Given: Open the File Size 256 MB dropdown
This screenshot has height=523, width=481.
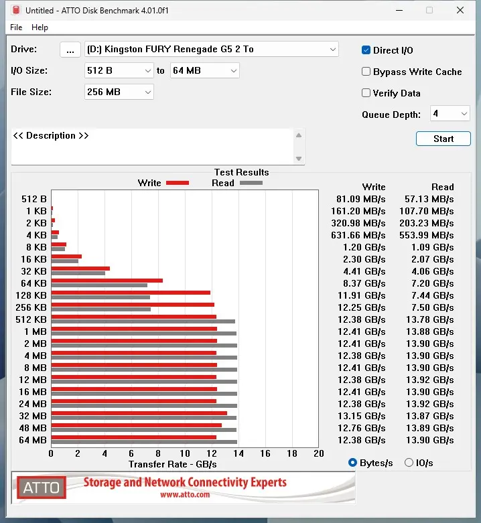Looking at the screenshot, I should [119, 92].
